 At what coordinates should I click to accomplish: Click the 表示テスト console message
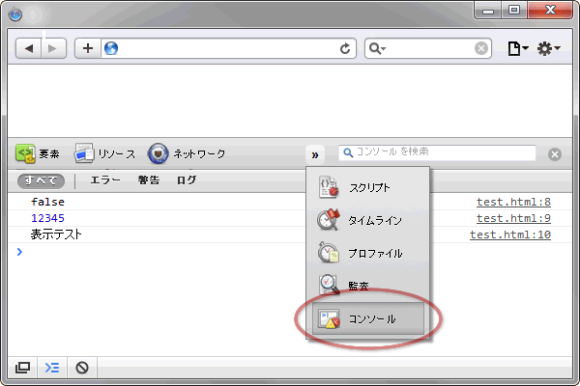(56, 234)
